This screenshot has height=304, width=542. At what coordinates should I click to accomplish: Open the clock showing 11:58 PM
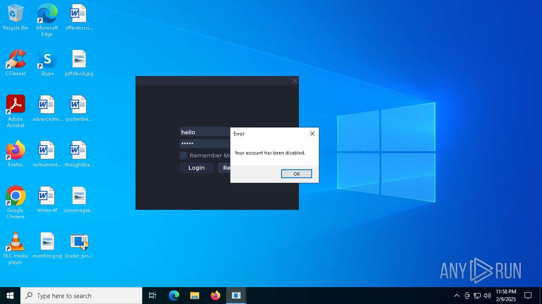click(x=506, y=296)
